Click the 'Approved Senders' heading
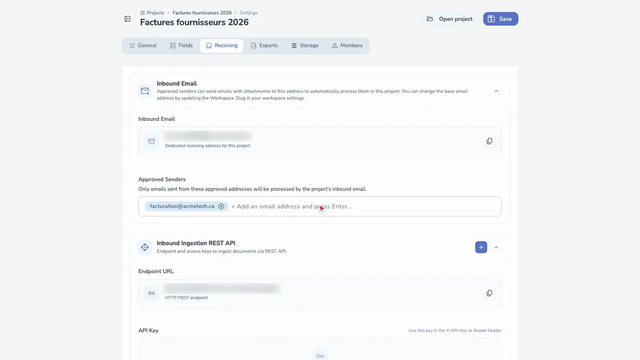The image size is (640, 360). [162, 180]
